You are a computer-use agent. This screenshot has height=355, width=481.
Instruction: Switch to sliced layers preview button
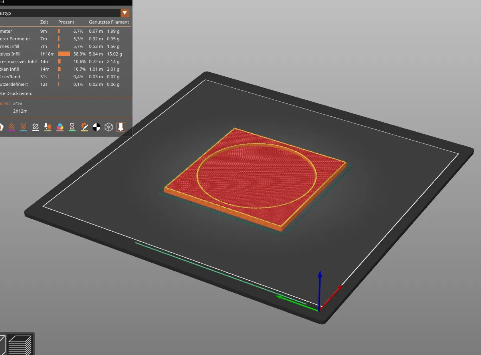pos(20,344)
